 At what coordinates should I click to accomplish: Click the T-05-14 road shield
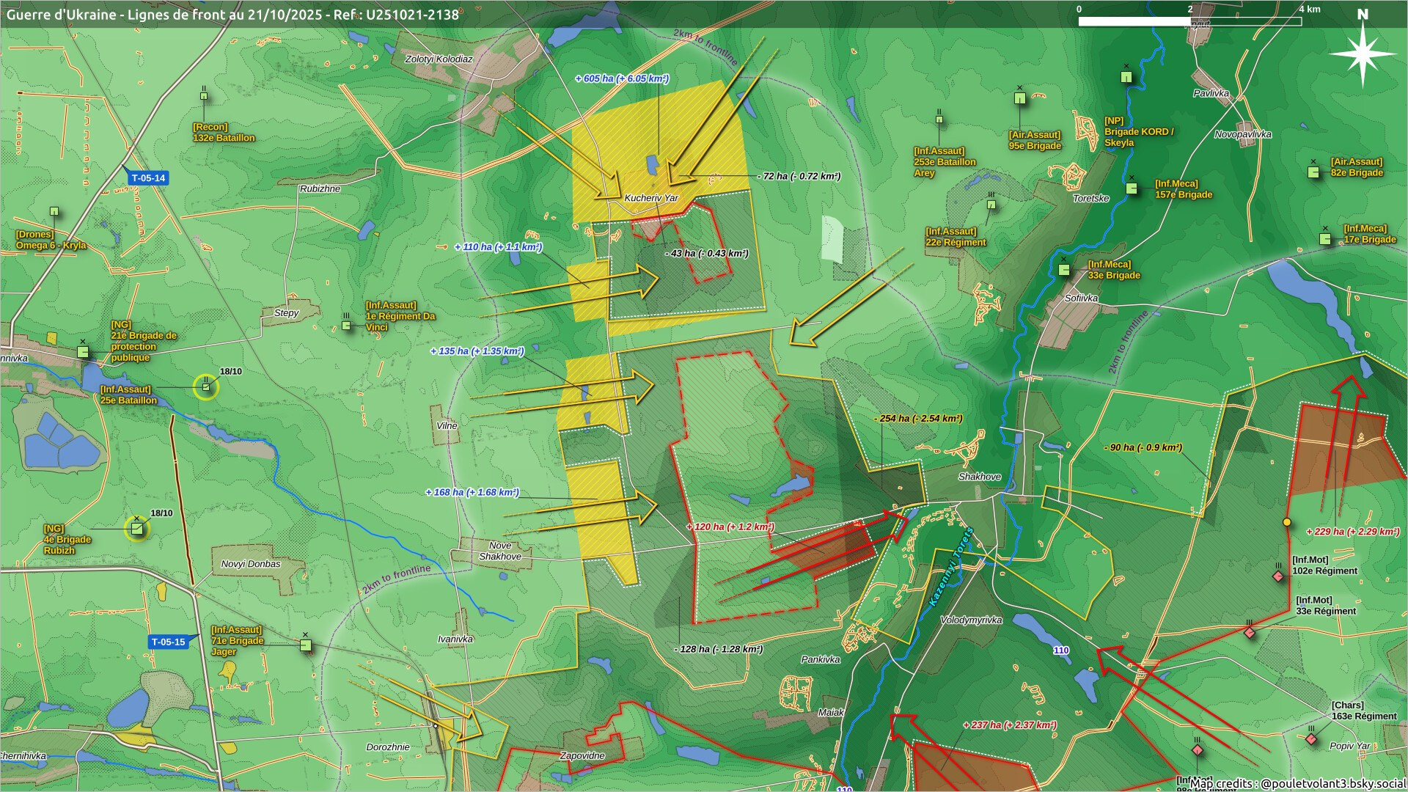click(148, 178)
